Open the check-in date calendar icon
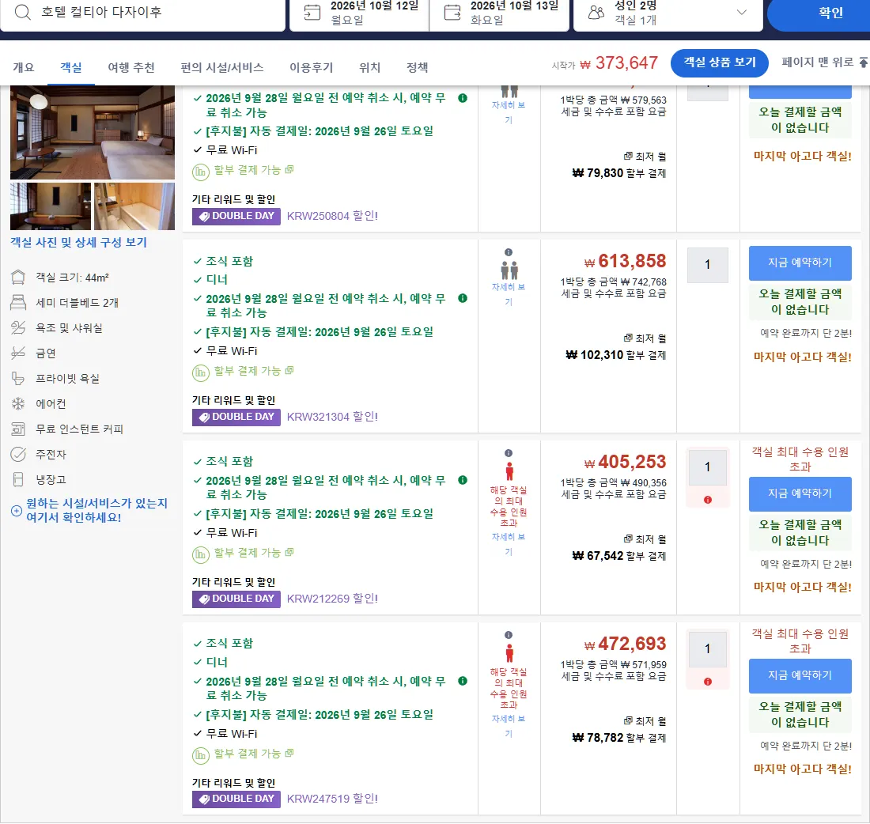This screenshot has height=824, width=870. 312,12
